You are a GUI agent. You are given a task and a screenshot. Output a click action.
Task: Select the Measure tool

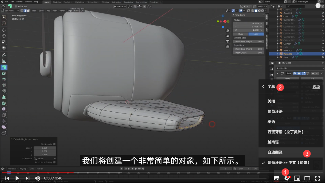point(4,61)
